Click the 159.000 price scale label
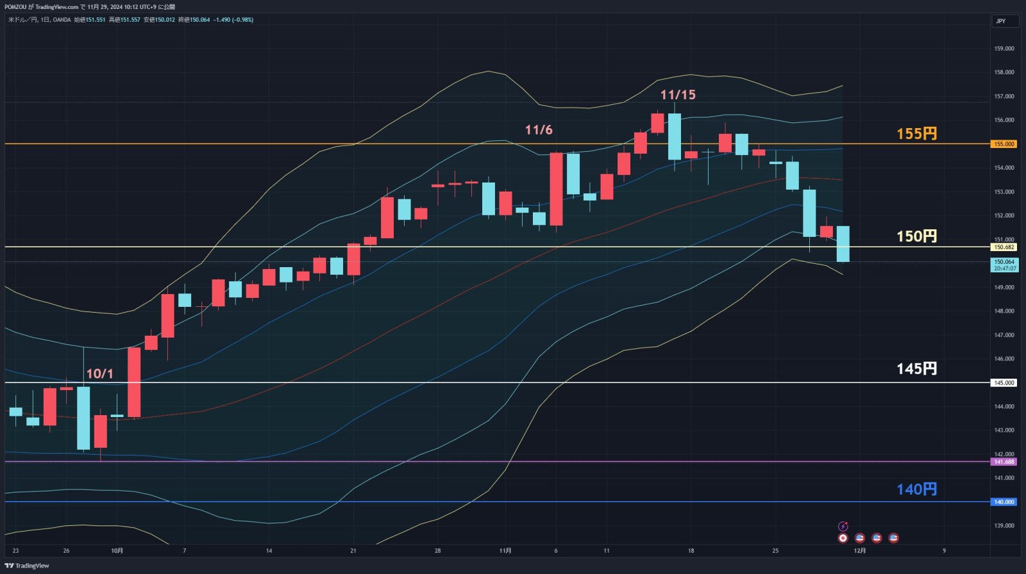This screenshot has width=1026, height=574. click(1004, 49)
